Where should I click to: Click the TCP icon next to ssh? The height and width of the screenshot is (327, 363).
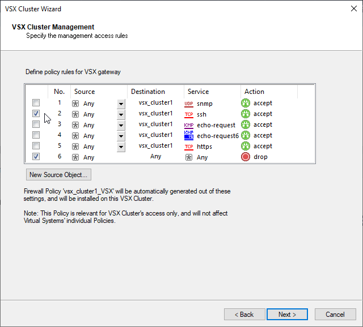pyautogui.click(x=189, y=114)
